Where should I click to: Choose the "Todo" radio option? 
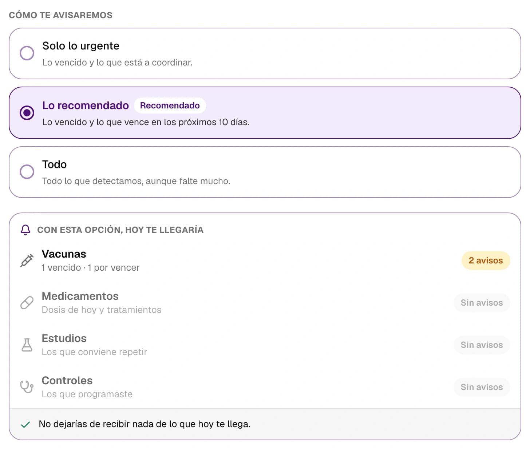coord(27,172)
